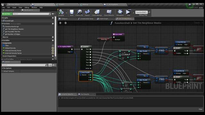Click the magnifier beside the debug filter
This screenshot has height=115, width=205.
pyautogui.click(x=149, y=12)
